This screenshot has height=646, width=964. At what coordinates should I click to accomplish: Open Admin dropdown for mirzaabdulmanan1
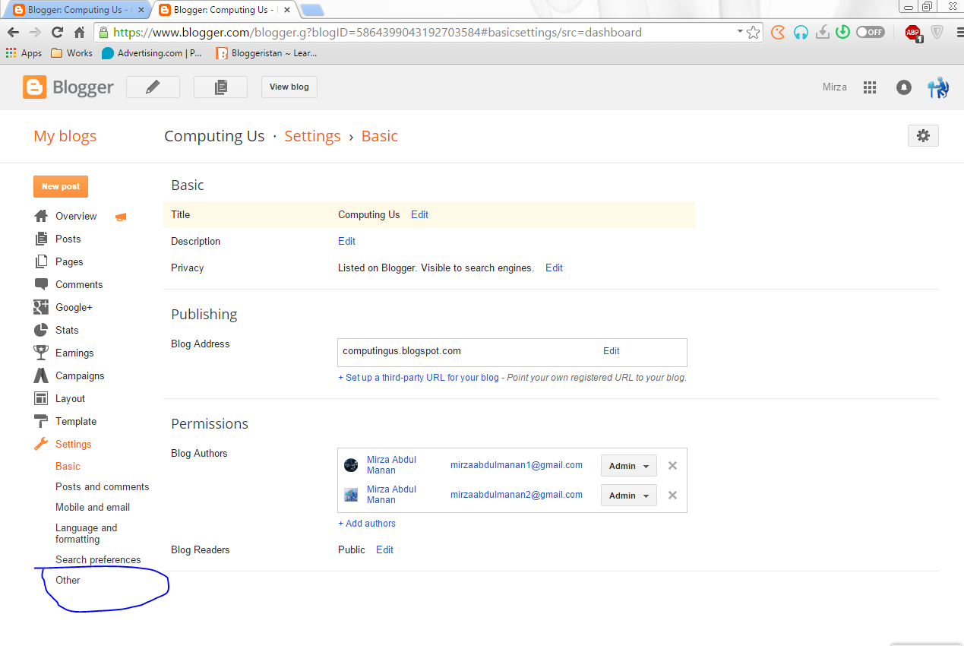pos(629,466)
